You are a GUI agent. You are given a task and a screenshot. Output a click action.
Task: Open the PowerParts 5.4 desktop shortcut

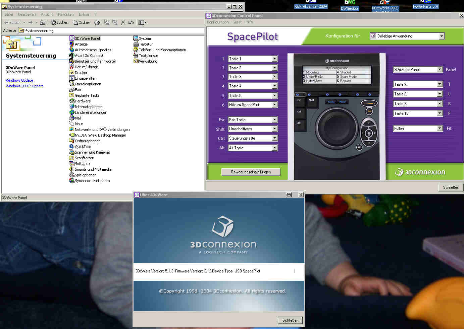pyautogui.click(x=425, y=5)
